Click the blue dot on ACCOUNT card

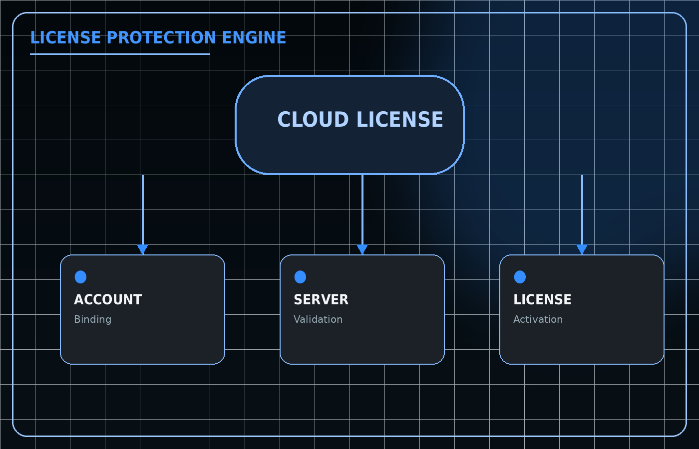pos(80,277)
